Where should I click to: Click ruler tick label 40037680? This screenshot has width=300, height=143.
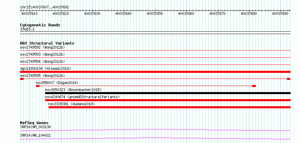click(x=249, y=13)
